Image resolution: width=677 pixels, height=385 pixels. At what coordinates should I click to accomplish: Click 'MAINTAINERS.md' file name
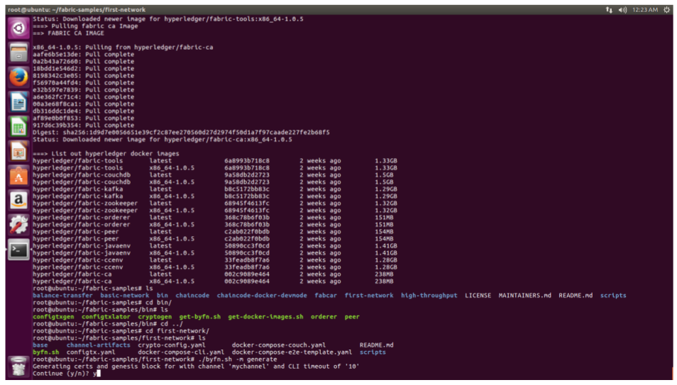pos(524,295)
